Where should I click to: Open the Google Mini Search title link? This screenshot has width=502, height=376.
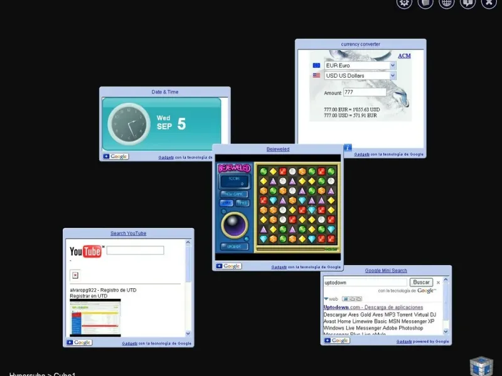coord(386,271)
